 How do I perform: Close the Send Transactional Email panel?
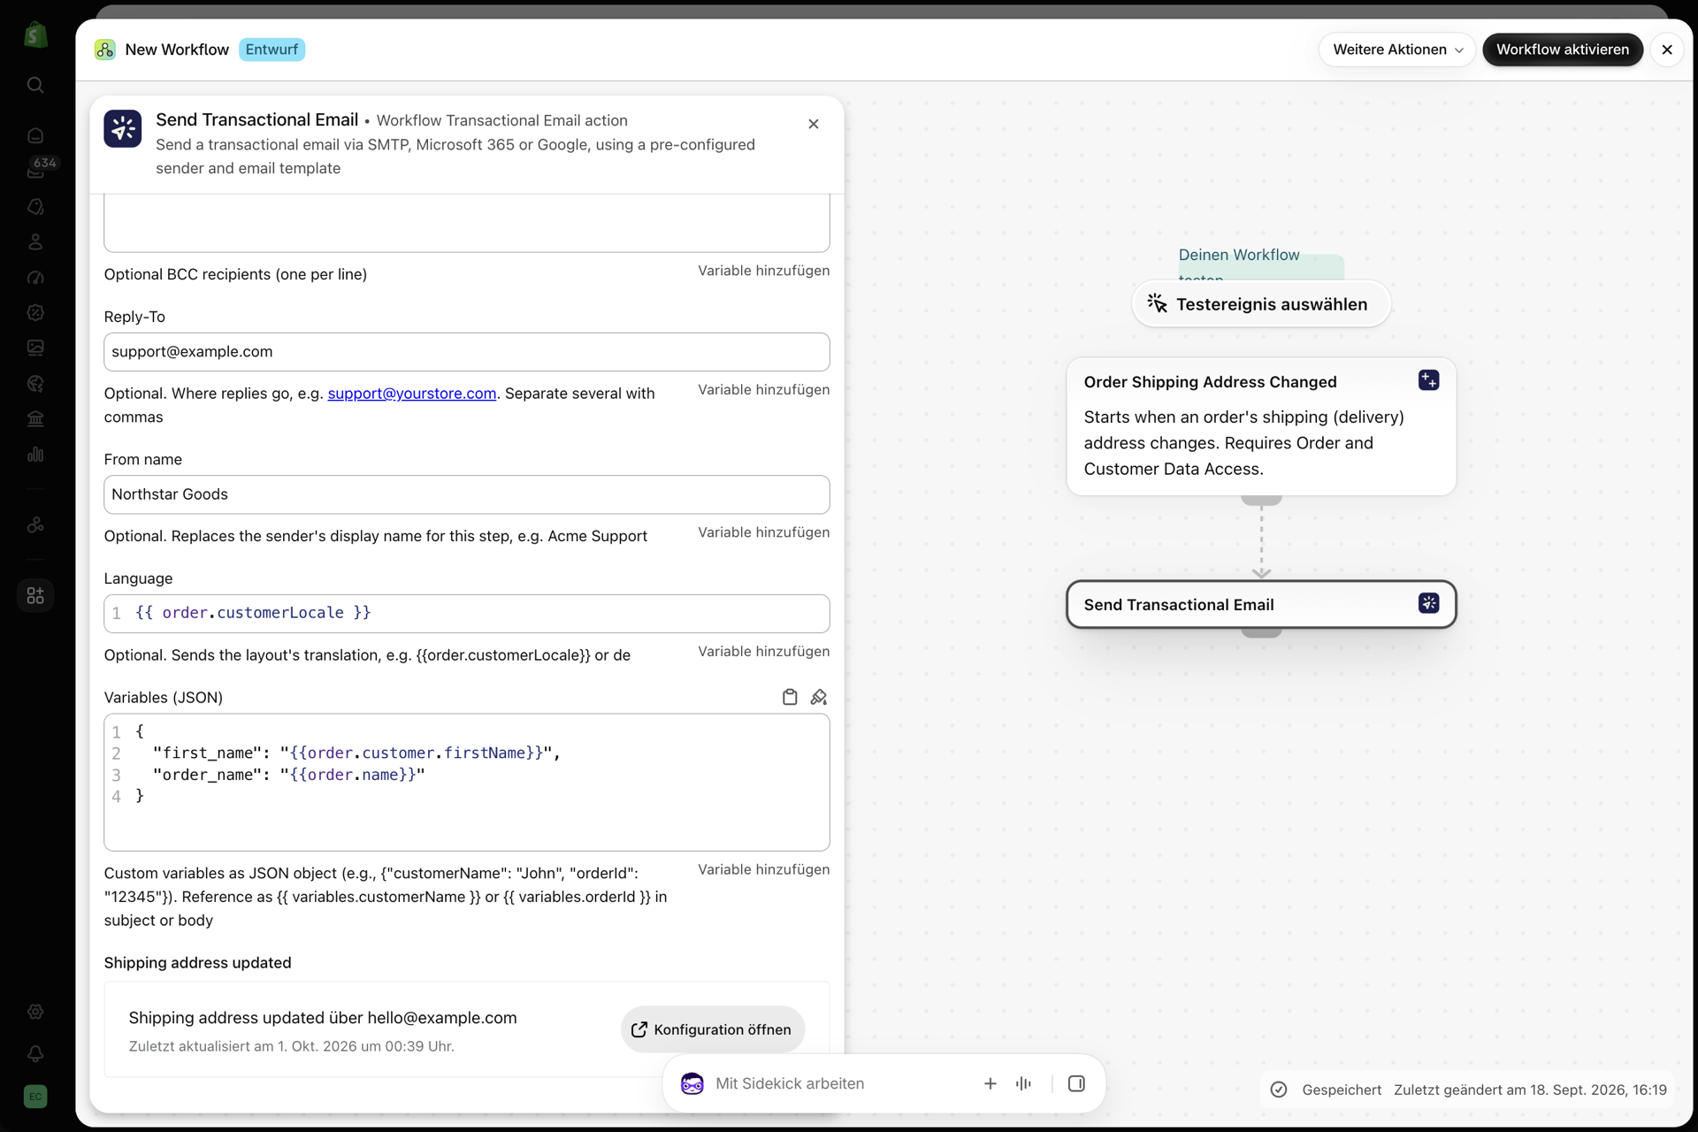[x=814, y=124]
